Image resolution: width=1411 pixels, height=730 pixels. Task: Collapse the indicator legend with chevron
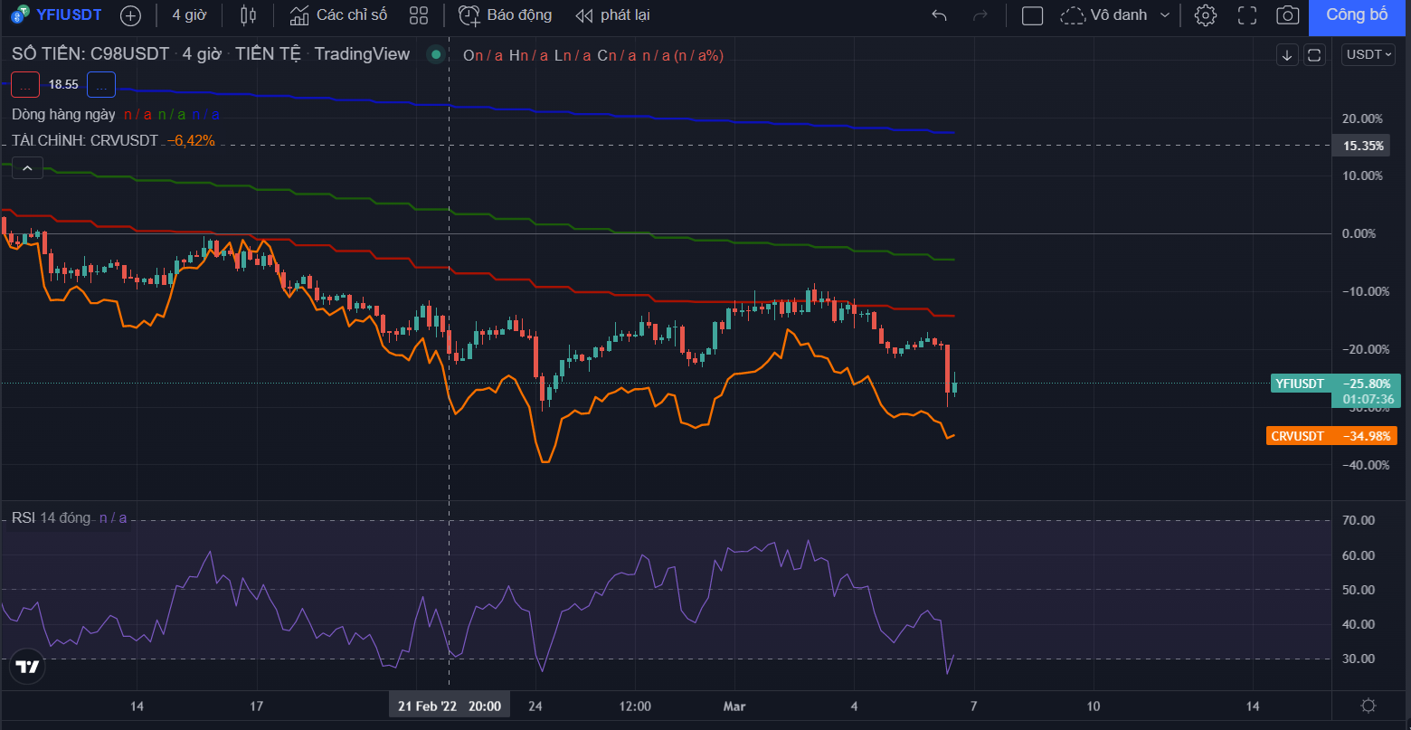click(x=27, y=168)
